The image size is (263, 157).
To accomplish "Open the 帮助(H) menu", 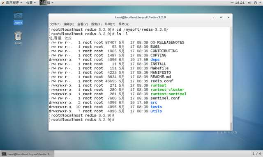I will point(124,24).
